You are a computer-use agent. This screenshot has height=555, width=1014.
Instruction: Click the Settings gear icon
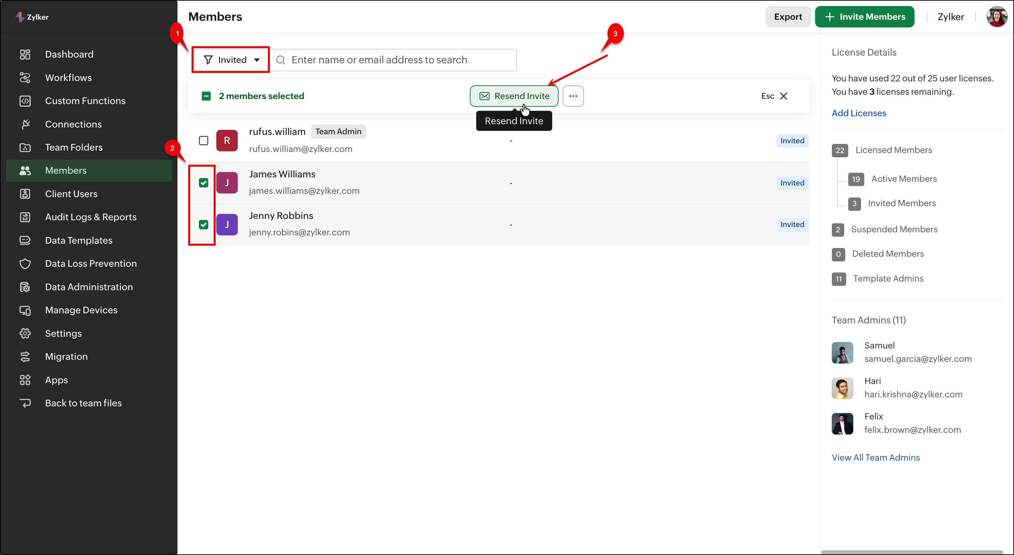[25, 333]
